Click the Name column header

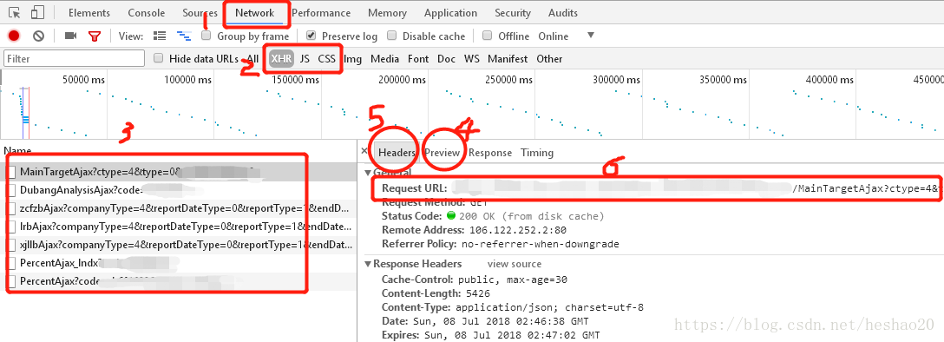(16, 150)
